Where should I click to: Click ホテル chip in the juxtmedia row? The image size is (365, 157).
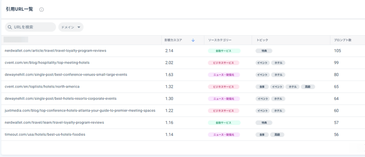pos(278,111)
